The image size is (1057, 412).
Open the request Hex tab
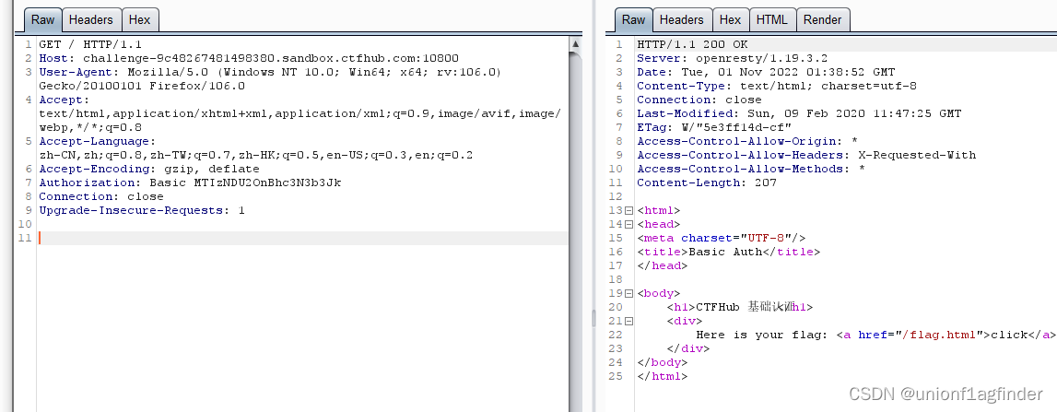139,19
